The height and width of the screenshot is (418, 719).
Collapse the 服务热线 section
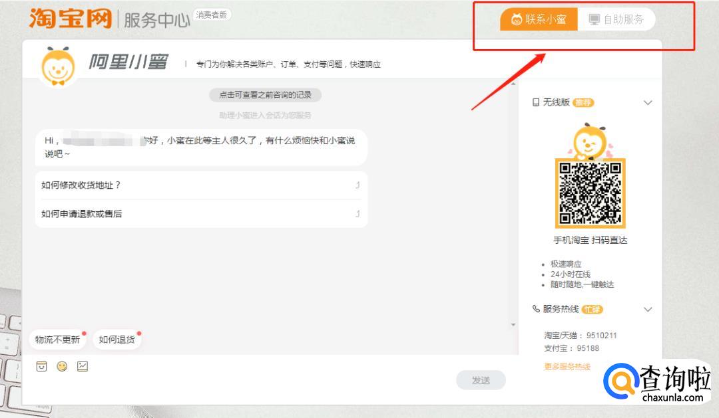coord(648,310)
